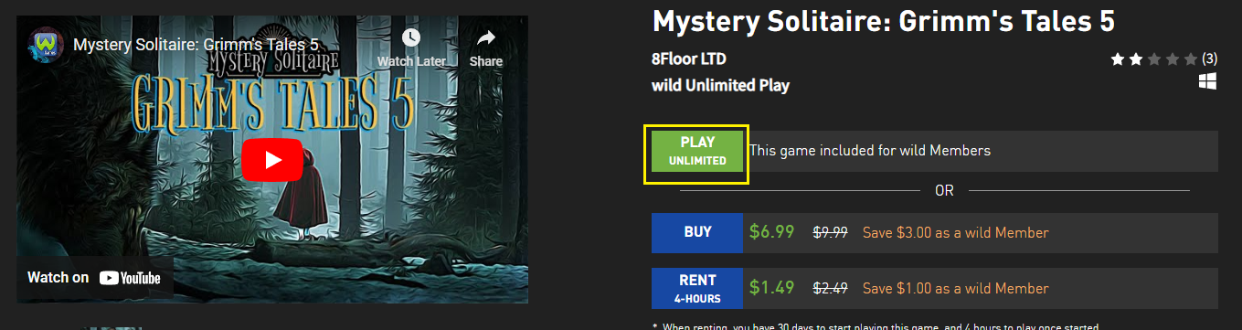Click the fifth empty rating star
The width and height of the screenshot is (1242, 330).
1190,59
